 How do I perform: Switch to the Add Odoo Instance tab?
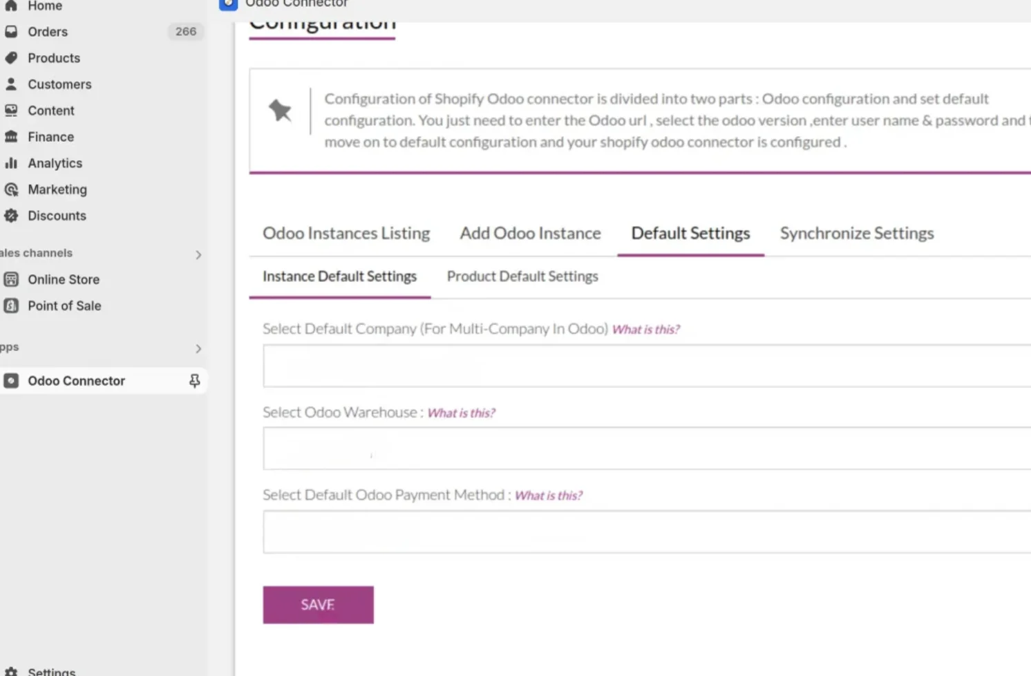click(x=531, y=233)
